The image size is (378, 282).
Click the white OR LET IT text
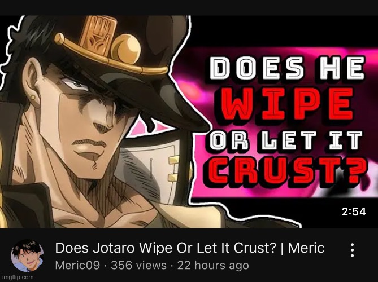(x=286, y=141)
